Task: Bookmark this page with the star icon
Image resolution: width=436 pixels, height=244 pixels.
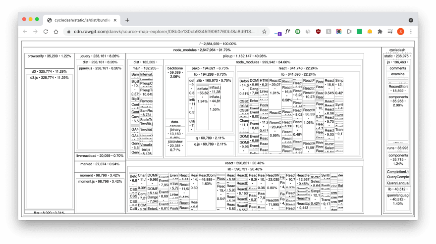Action: [x=264, y=32]
